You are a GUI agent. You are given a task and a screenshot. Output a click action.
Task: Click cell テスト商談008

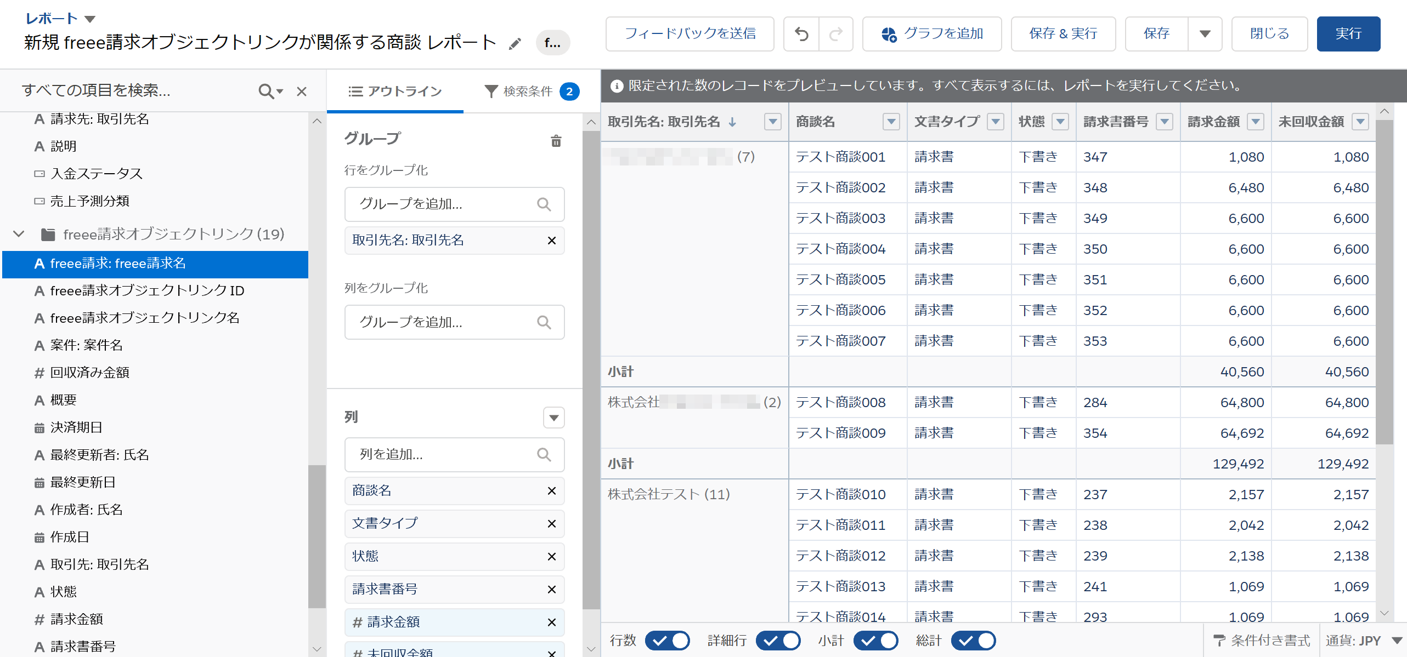(x=840, y=403)
